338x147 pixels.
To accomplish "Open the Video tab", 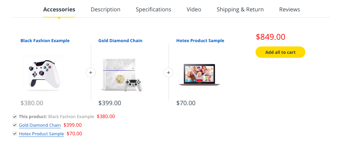I will [x=194, y=10].
